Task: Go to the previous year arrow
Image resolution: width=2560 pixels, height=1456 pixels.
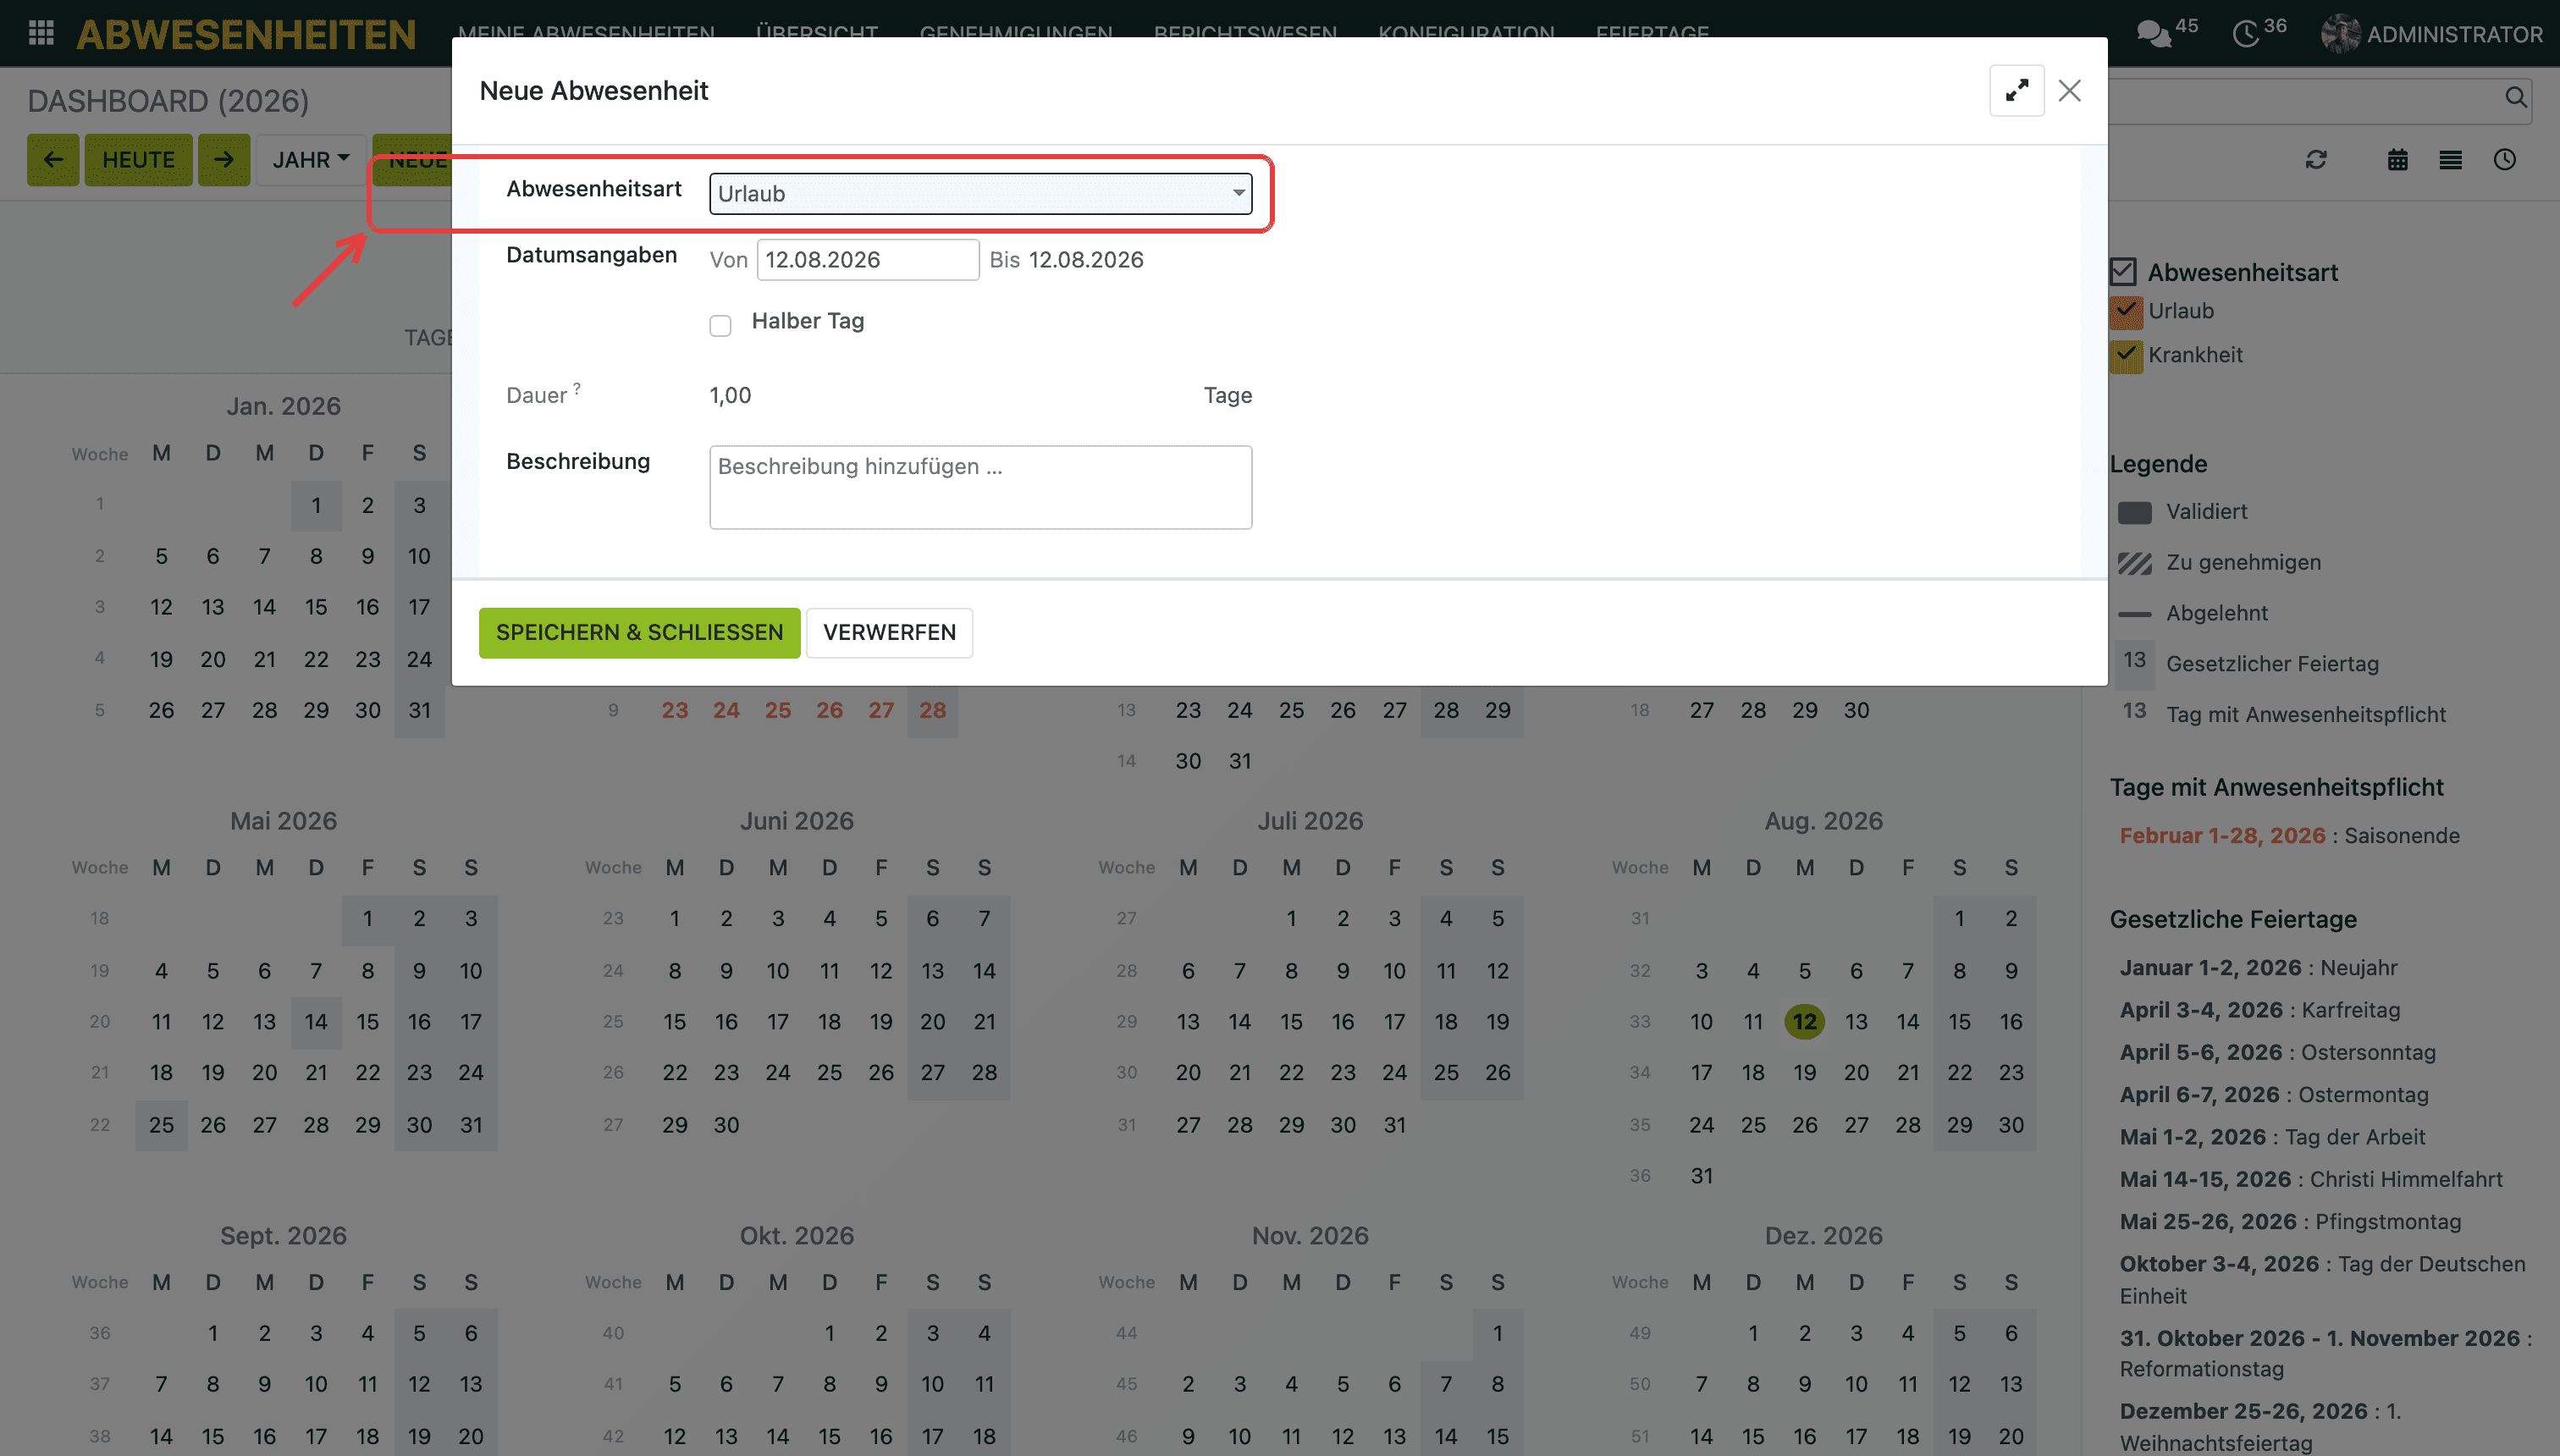Action: click(x=53, y=160)
